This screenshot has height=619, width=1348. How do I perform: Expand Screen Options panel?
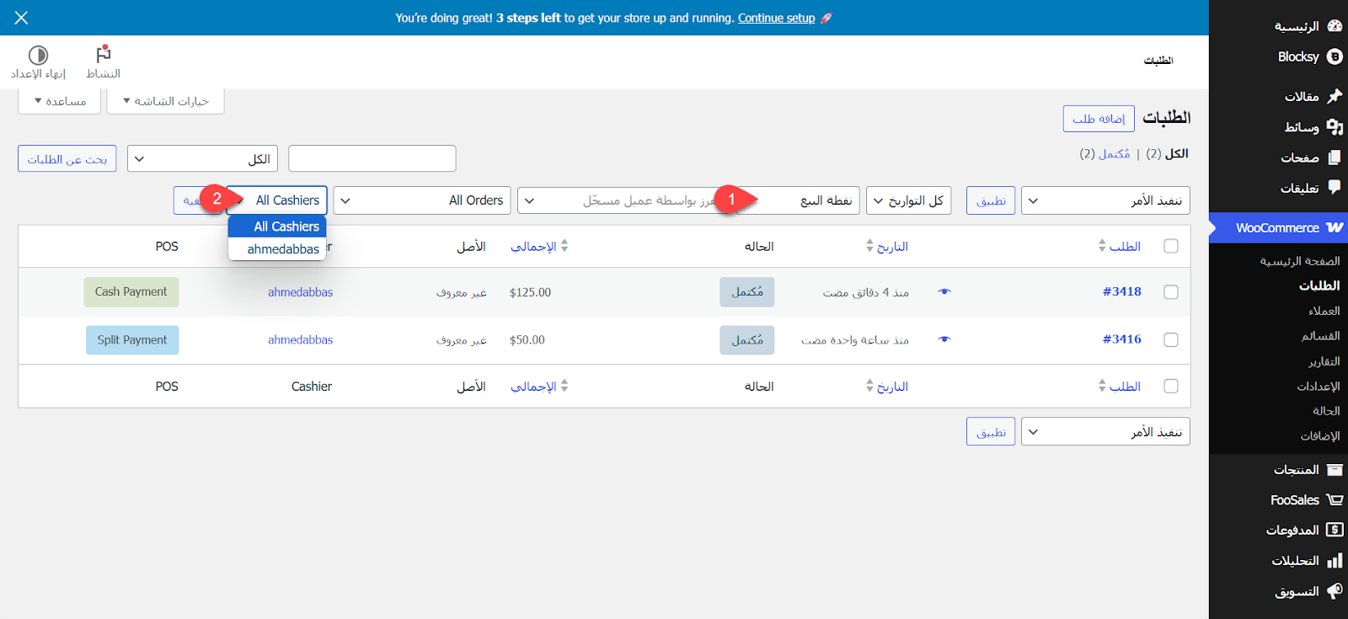click(165, 101)
